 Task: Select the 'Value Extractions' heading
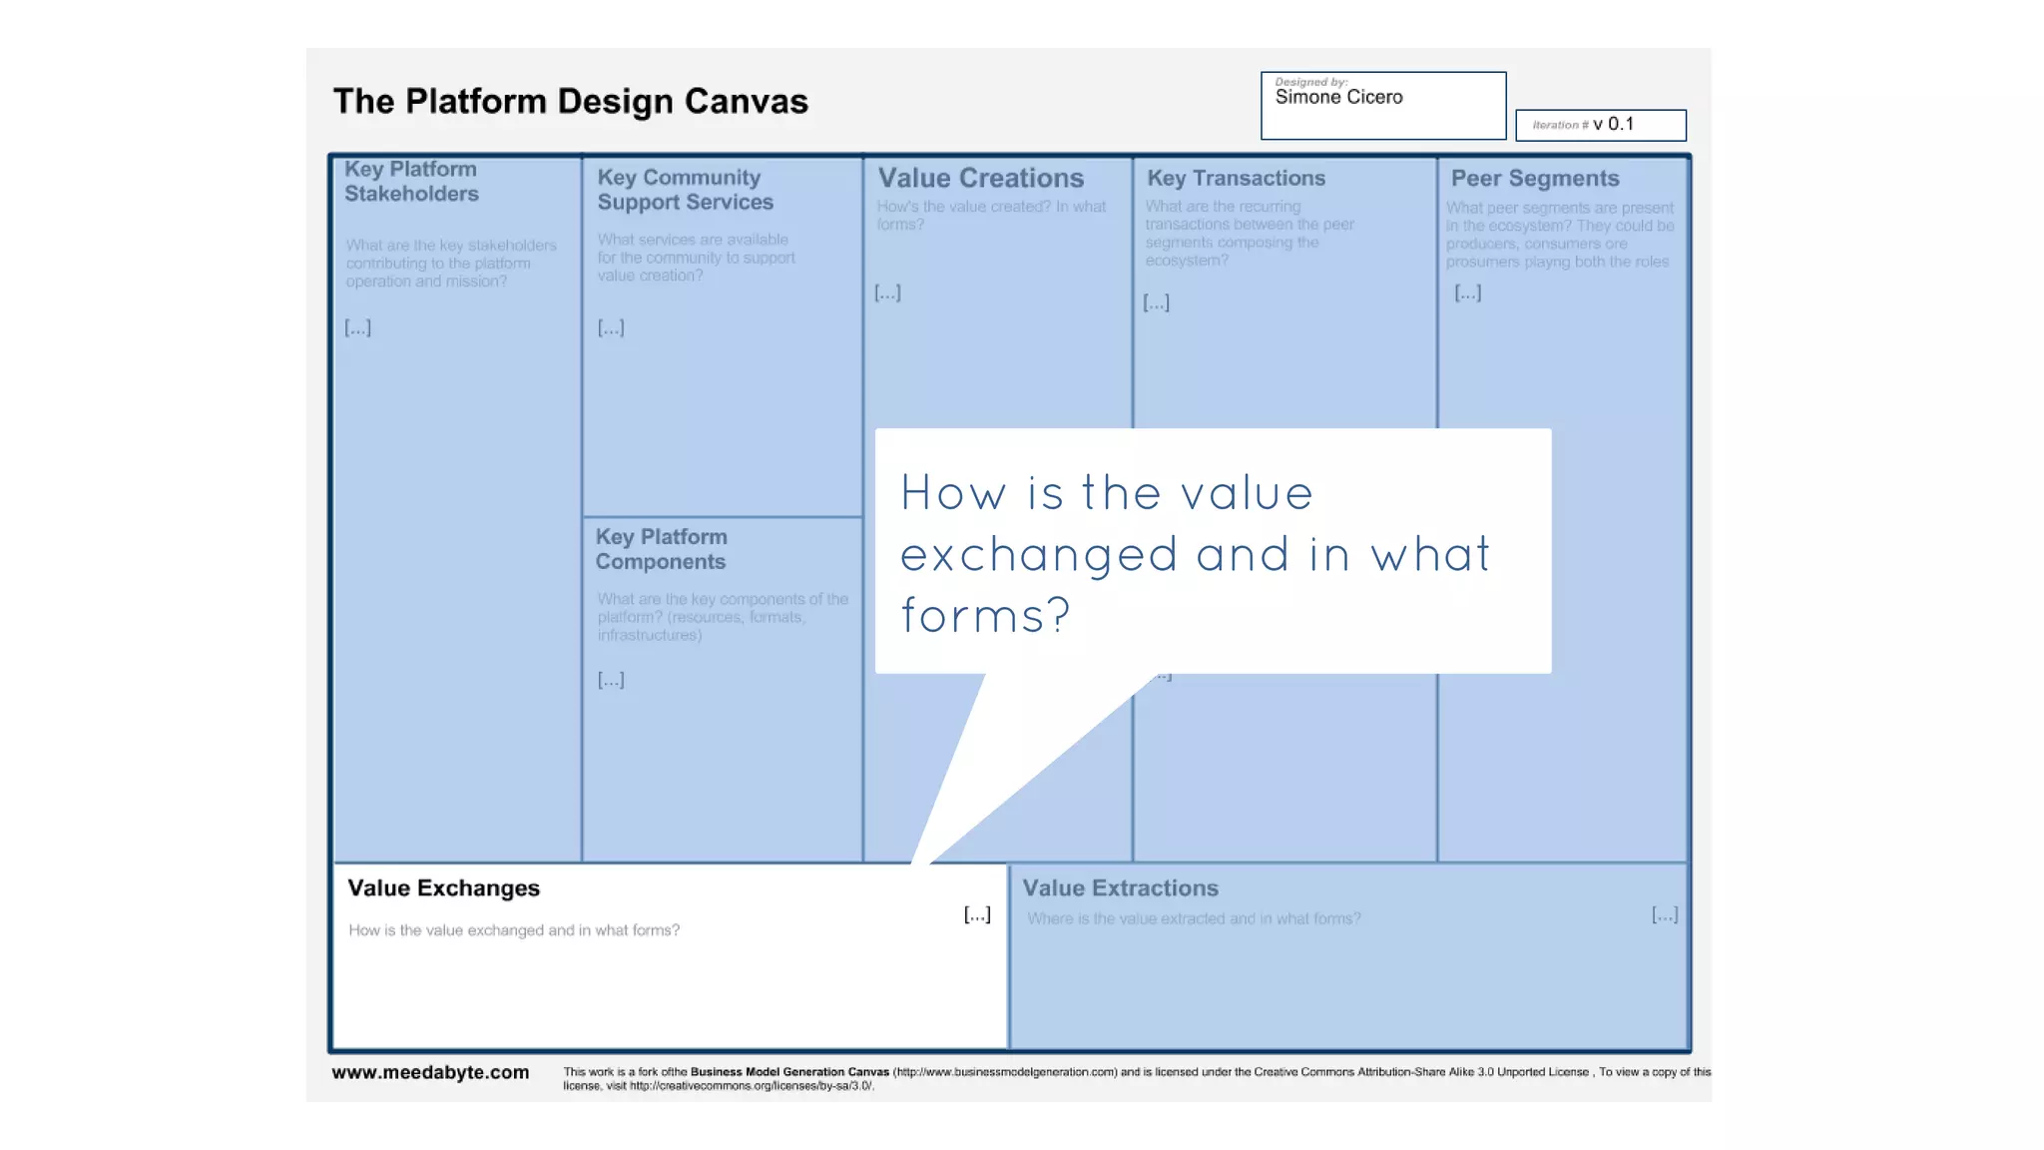1120,887
